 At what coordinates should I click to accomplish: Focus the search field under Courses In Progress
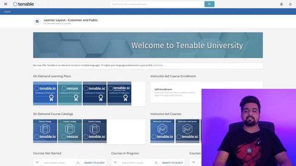pos(137,163)
